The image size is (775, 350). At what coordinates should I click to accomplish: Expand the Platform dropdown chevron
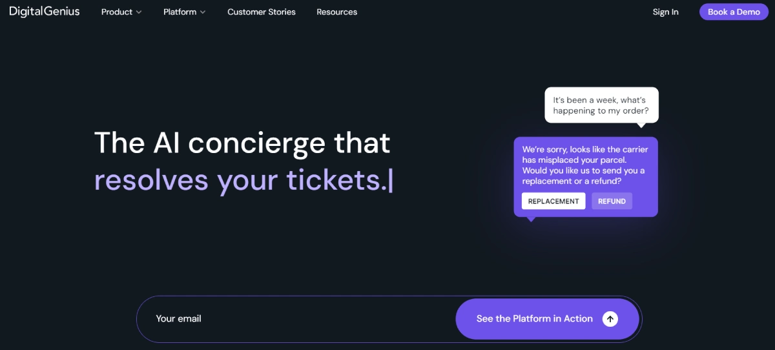point(203,12)
